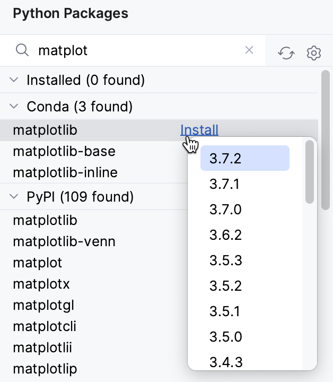
Task: Select version 3.5.3 from popup
Action: click(x=225, y=261)
